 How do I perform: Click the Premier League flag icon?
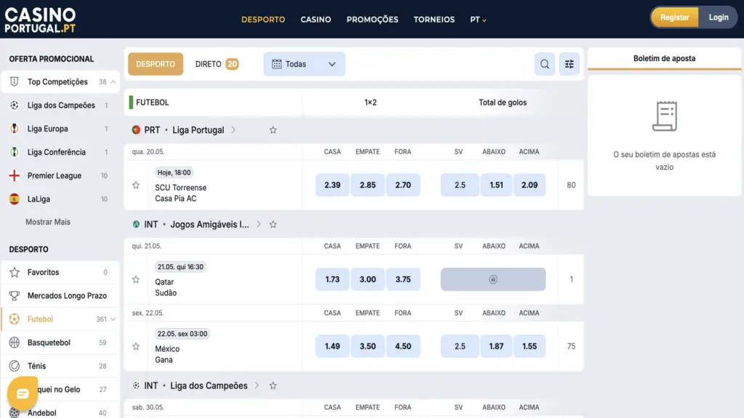tap(15, 176)
